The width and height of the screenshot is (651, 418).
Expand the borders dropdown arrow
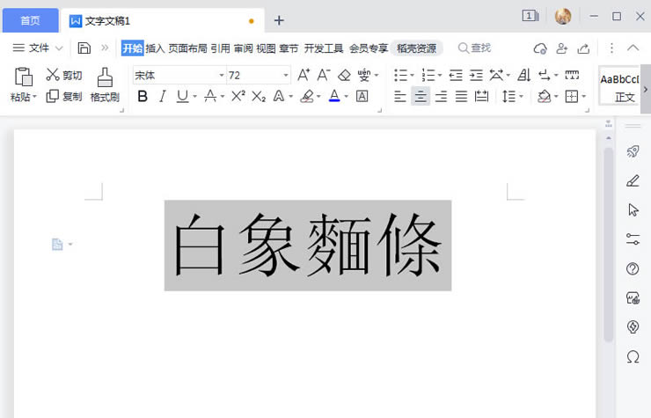point(584,97)
